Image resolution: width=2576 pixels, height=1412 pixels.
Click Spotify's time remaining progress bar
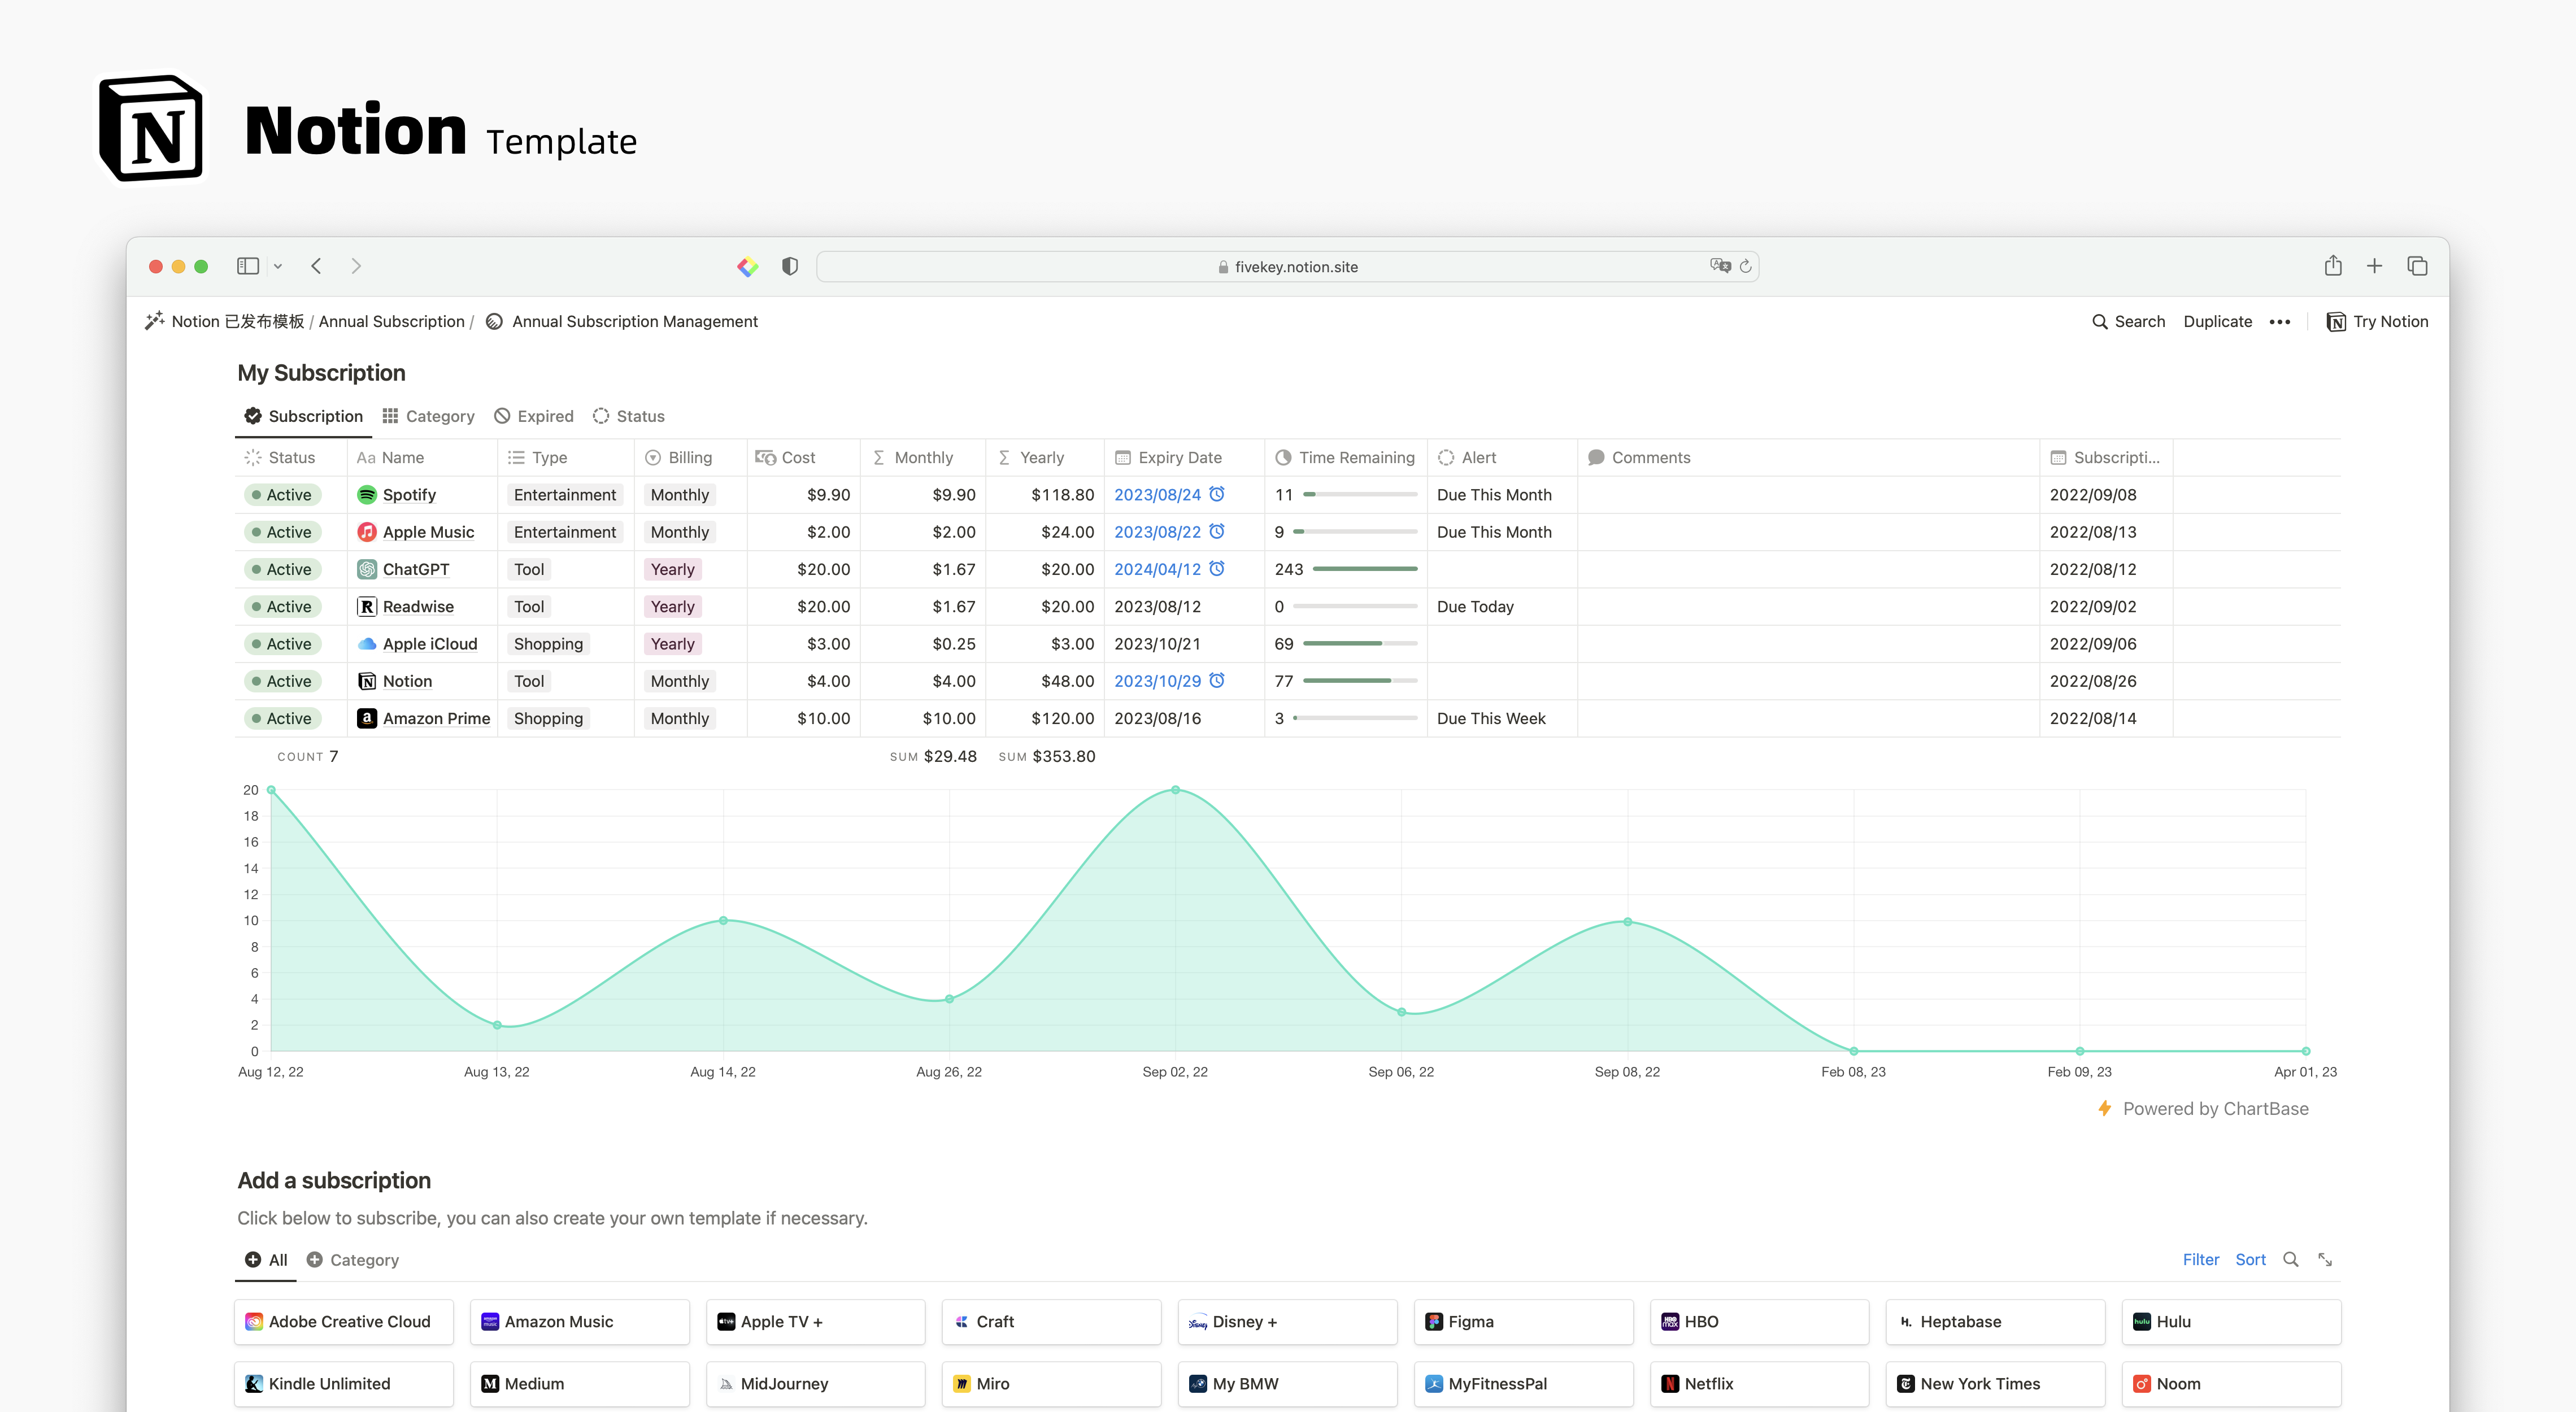pos(1360,494)
